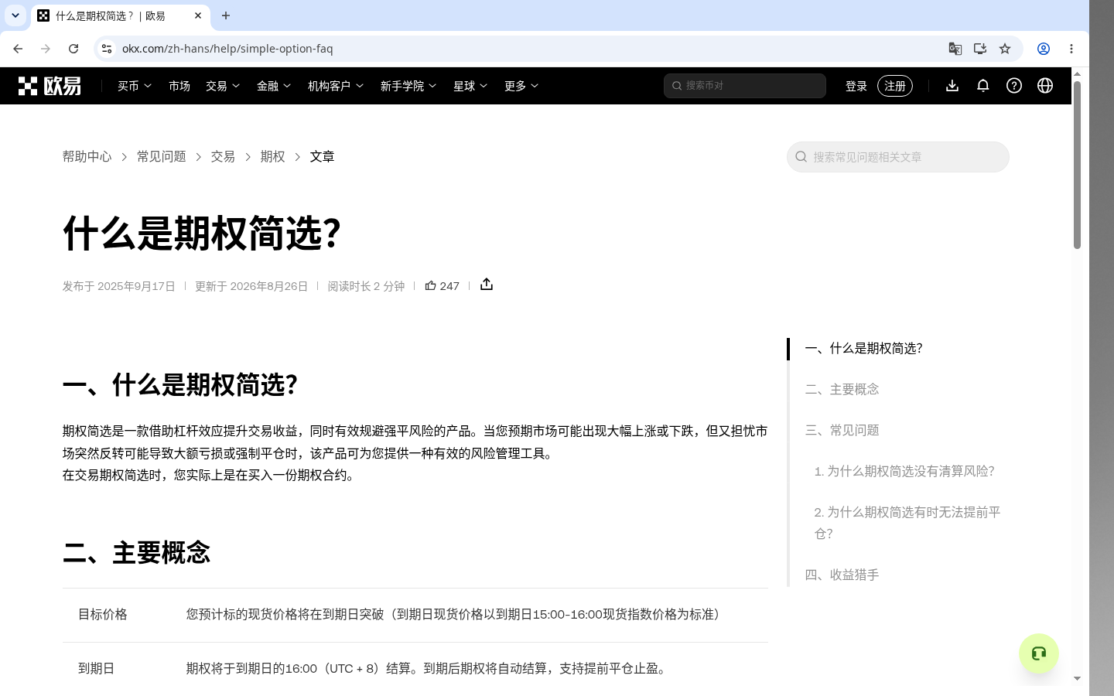Click the browser address bar URL
The height and width of the screenshot is (696, 1114).
pyautogui.click(x=227, y=49)
